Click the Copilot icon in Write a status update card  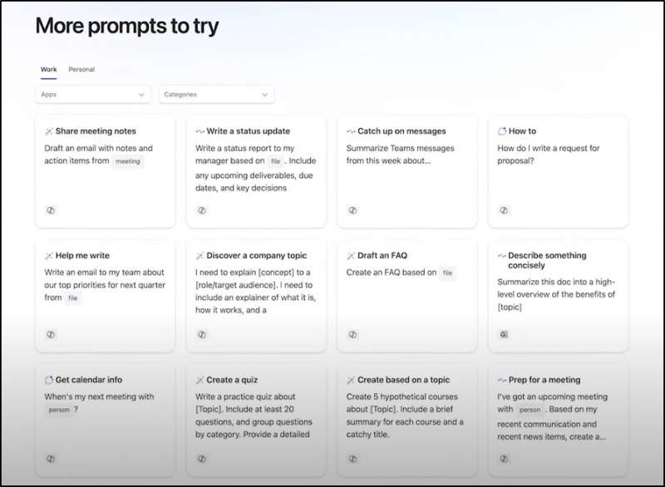click(x=202, y=210)
